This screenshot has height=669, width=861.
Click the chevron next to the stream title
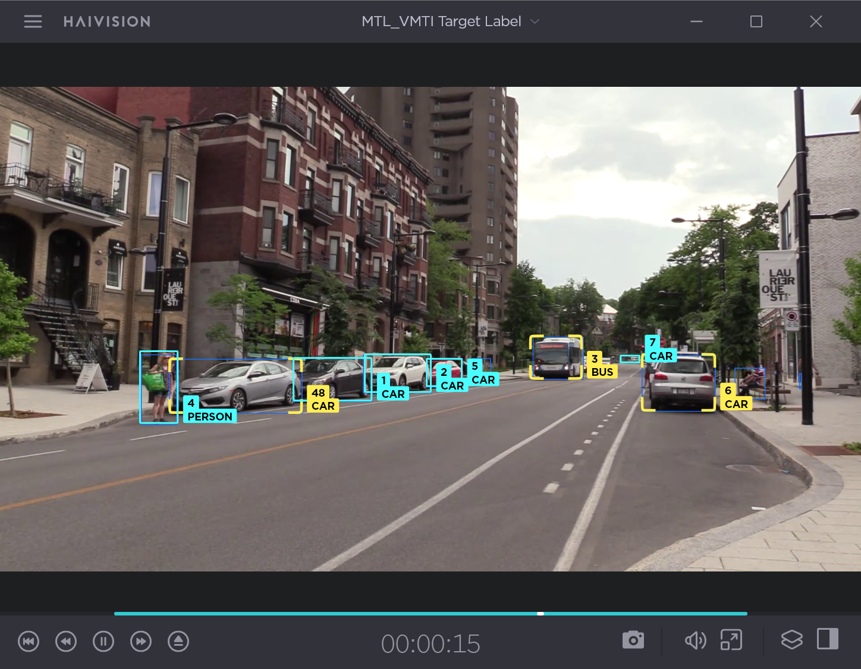click(x=535, y=21)
